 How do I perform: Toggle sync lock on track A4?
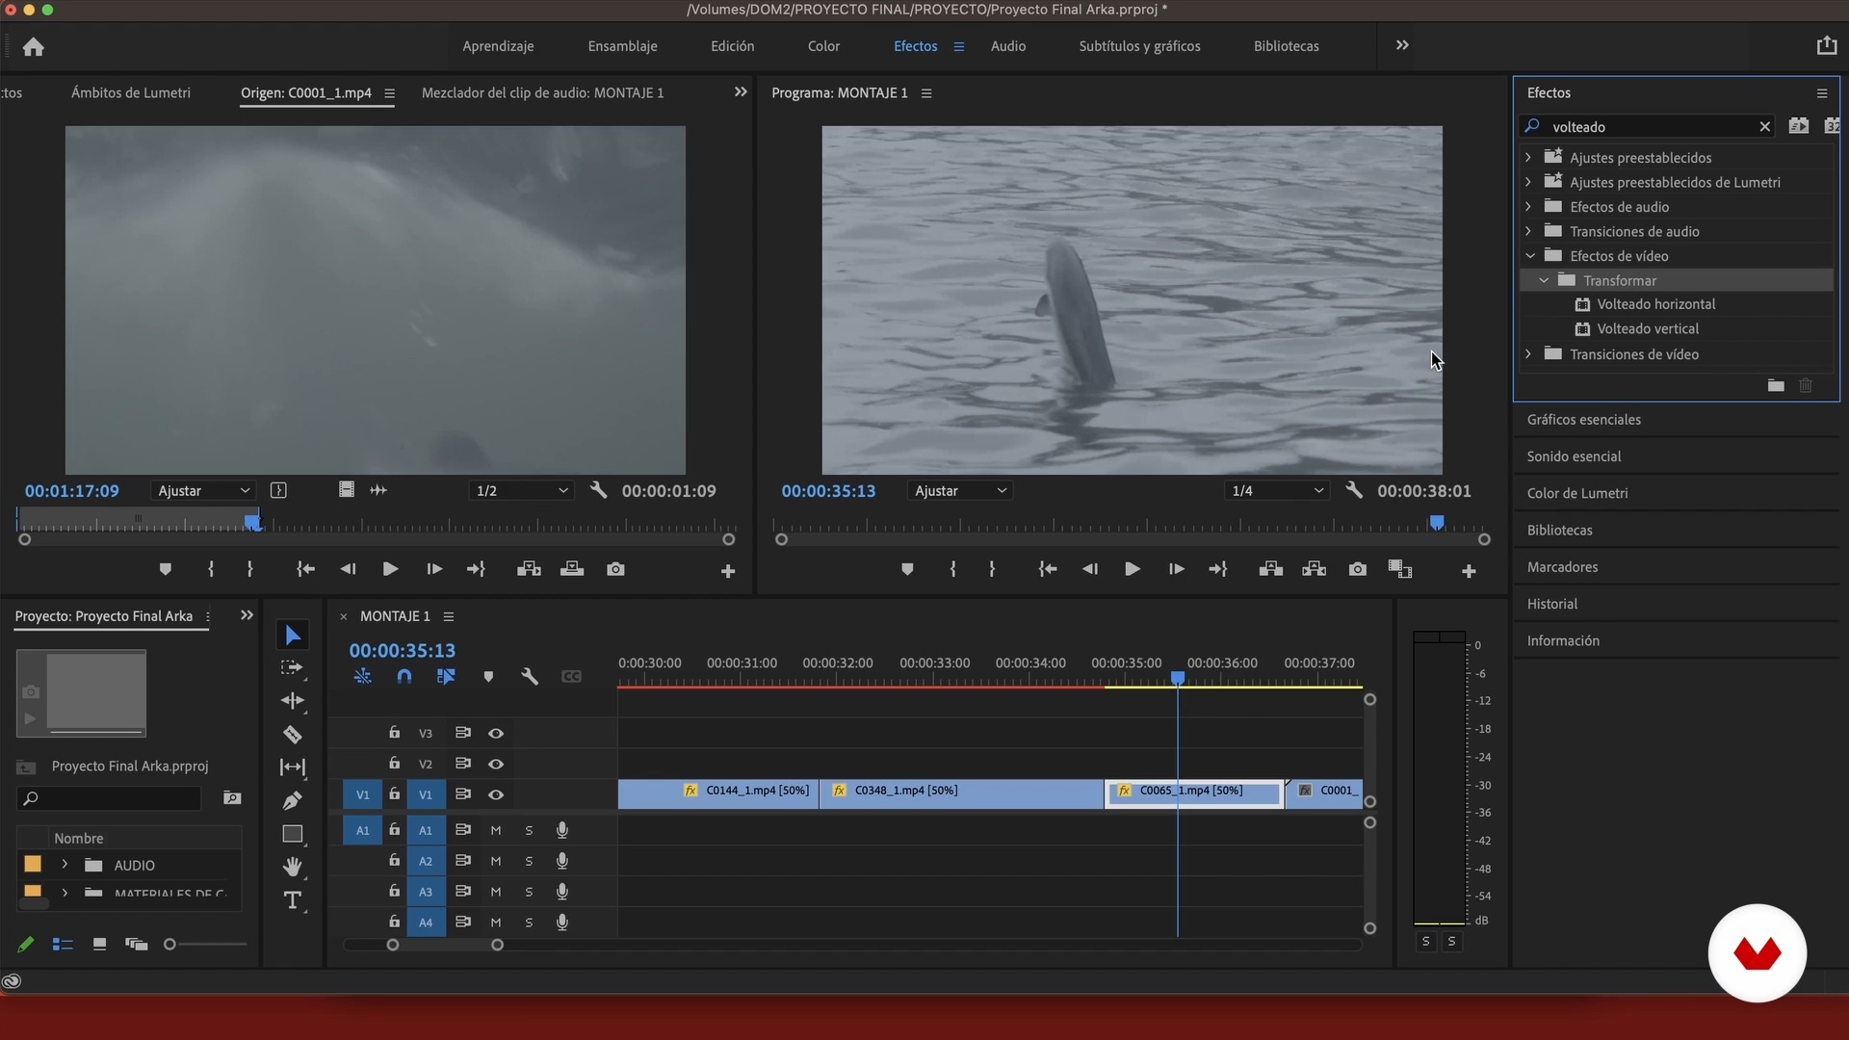tap(463, 922)
